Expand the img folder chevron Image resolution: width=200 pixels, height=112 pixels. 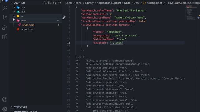click(x=14, y=12)
